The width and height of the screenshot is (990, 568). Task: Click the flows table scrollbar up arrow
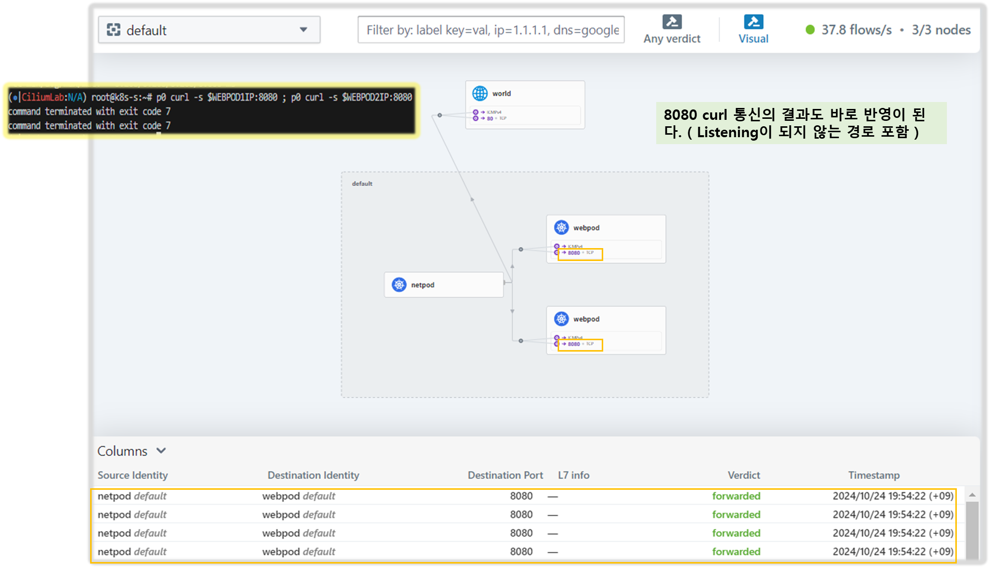tap(972, 495)
